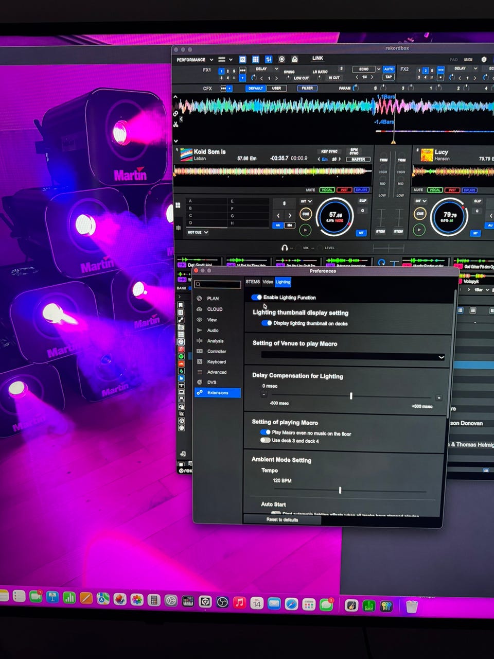Select Audio in Preferences sidebar
Viewport: 494px width, 659px height.
pos(213,331)
